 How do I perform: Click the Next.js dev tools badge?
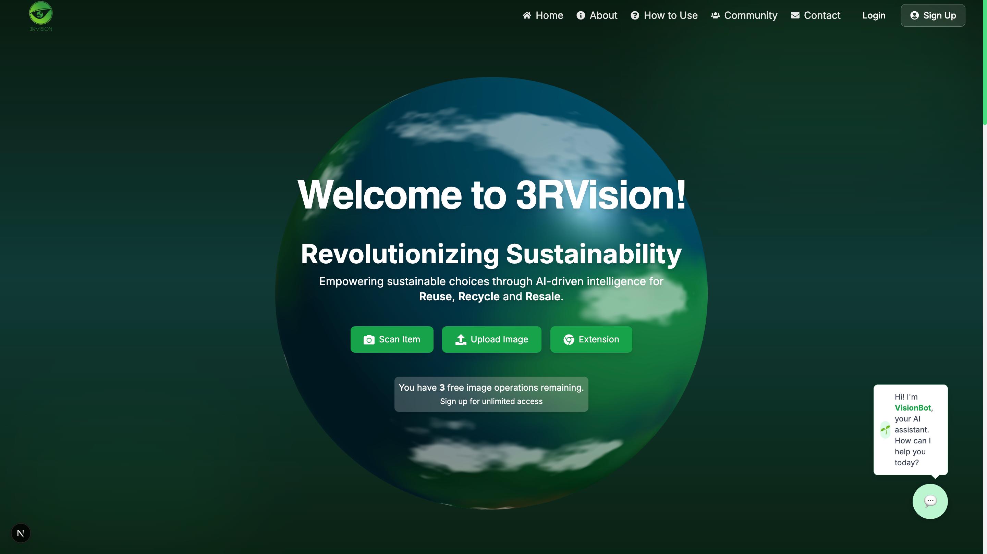click(21, 533)
